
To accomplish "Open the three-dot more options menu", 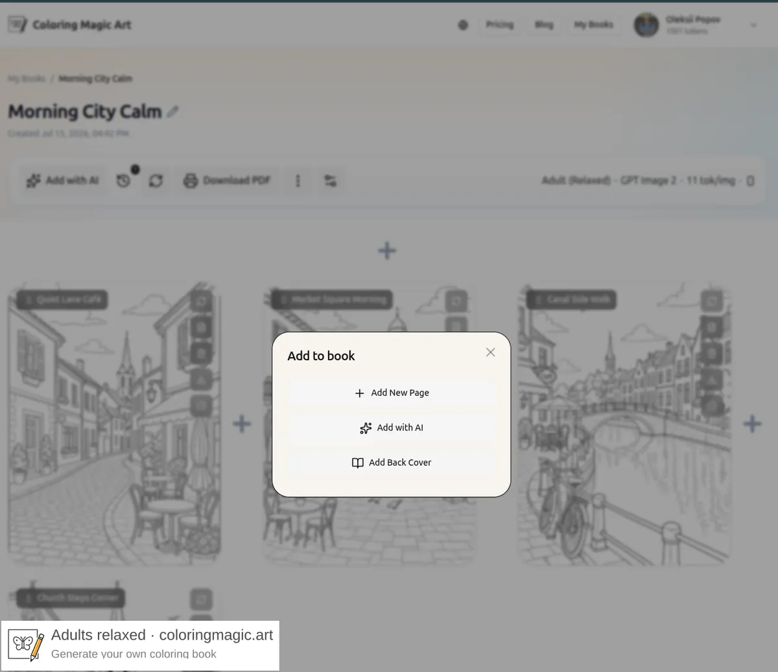I will click(x=298, y=181).
